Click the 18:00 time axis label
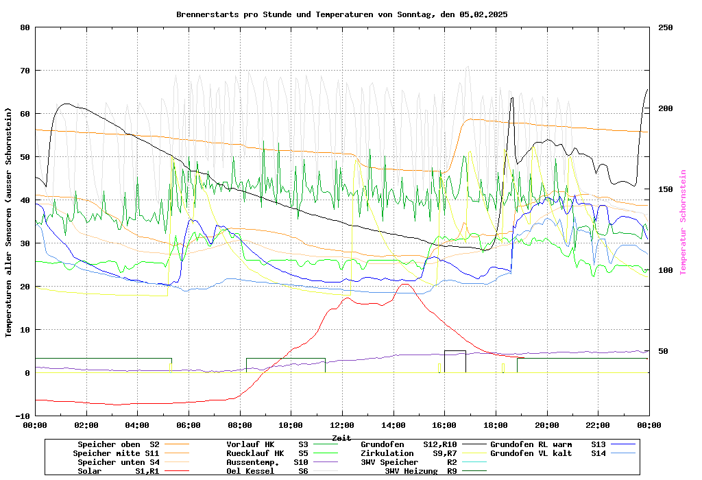Viewport: 702px width, 480px height. tap(496, 425)
